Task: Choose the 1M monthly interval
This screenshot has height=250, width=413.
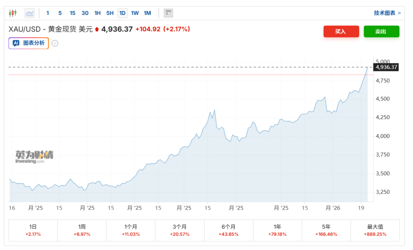Action: tap(147, 13)
